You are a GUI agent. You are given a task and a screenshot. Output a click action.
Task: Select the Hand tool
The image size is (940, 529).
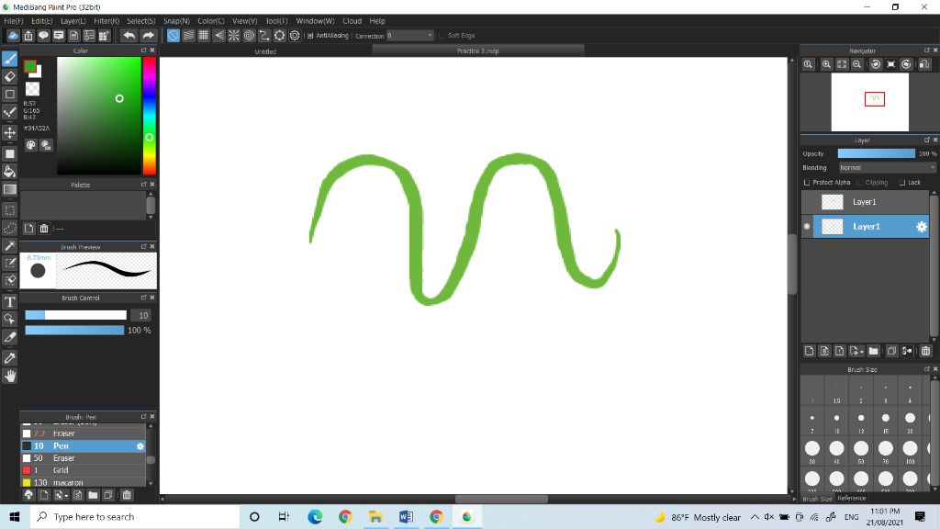tap(9, 376)
